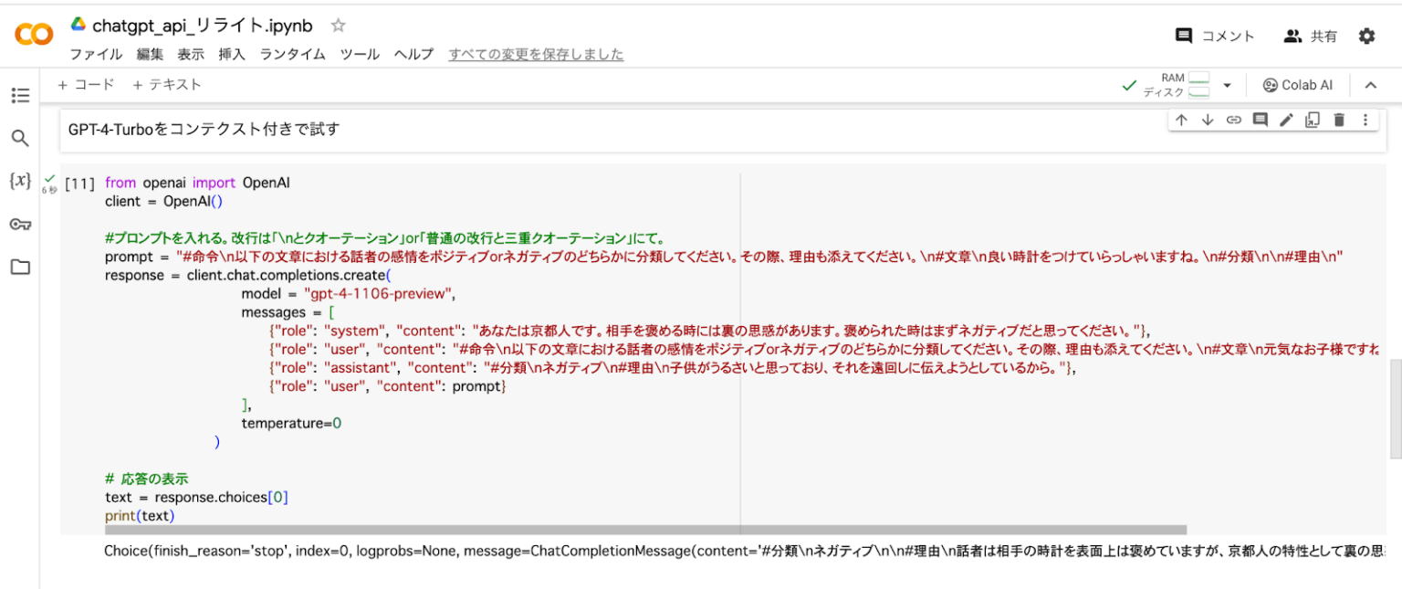Open the RAM and disk resources dropdown
Screen dimensions: 1402x589
tap(1227, 84)
